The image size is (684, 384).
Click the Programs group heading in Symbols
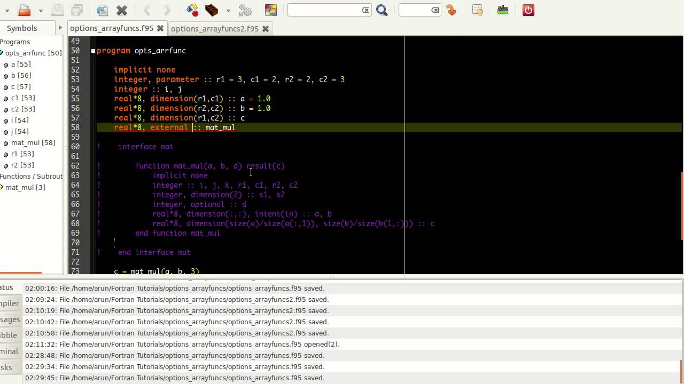(x=15, y=42)
